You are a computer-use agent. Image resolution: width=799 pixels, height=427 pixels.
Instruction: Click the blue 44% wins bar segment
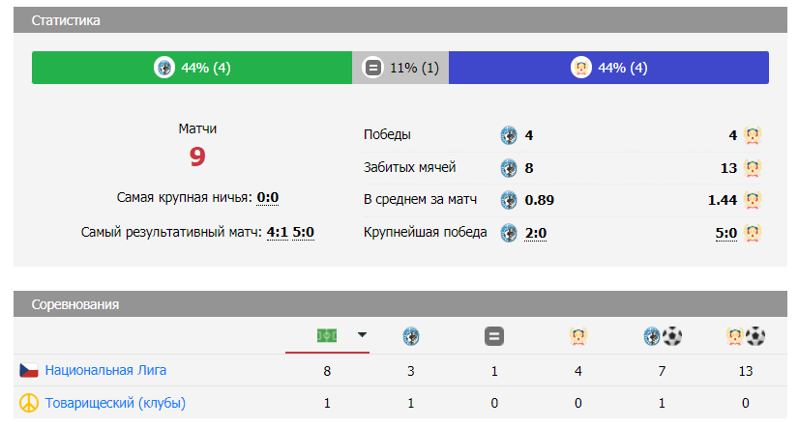pyautogui.click(x=608, y=68)
